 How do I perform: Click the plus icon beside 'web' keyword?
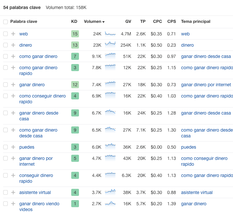(13, 34)
